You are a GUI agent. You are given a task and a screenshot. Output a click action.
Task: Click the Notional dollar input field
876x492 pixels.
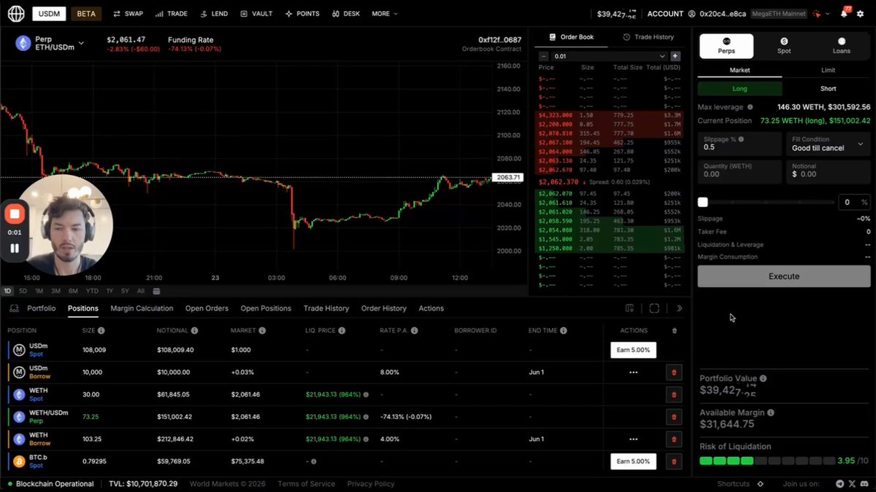tap(828, 171)
